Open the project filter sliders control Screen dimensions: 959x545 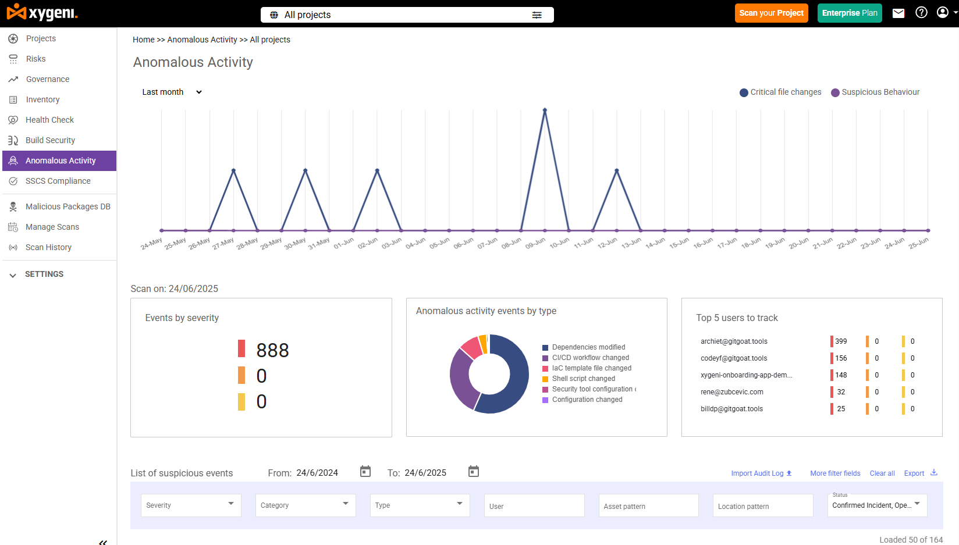coord(537,15)
